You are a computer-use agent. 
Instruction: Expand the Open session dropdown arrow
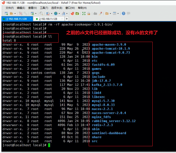pos(15,14)
